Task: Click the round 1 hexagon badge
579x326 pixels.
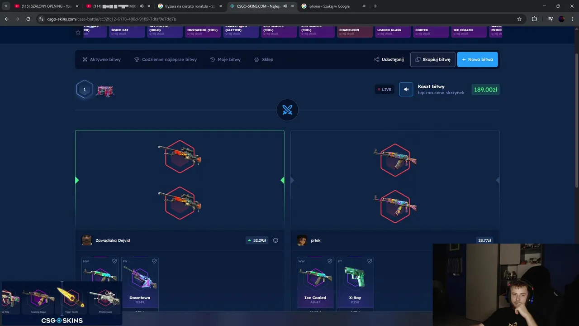Action: tap(84, 89)
